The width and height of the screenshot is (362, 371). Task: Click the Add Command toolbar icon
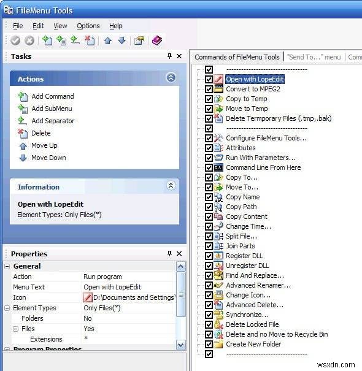(x=47, y=40)
